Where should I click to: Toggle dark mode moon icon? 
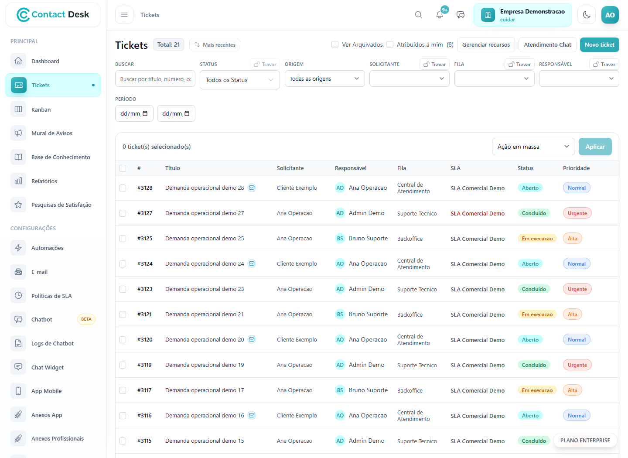(587, 15)
